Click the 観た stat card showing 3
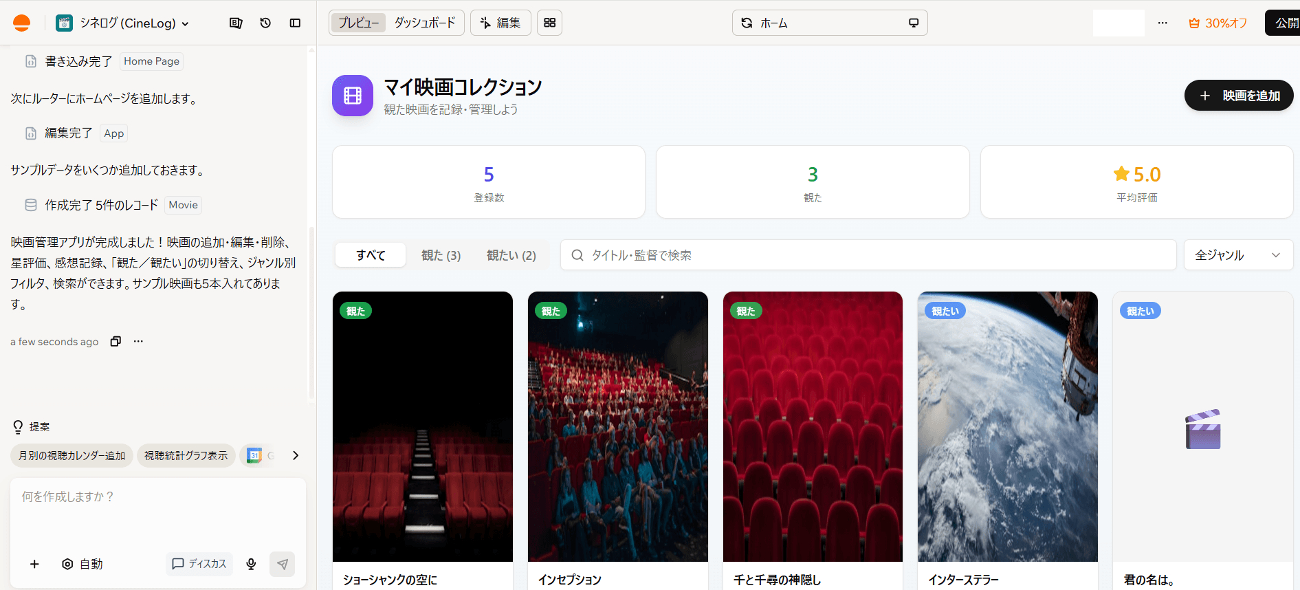Viewport: 1300px width, 590px height. pos(813,182)
